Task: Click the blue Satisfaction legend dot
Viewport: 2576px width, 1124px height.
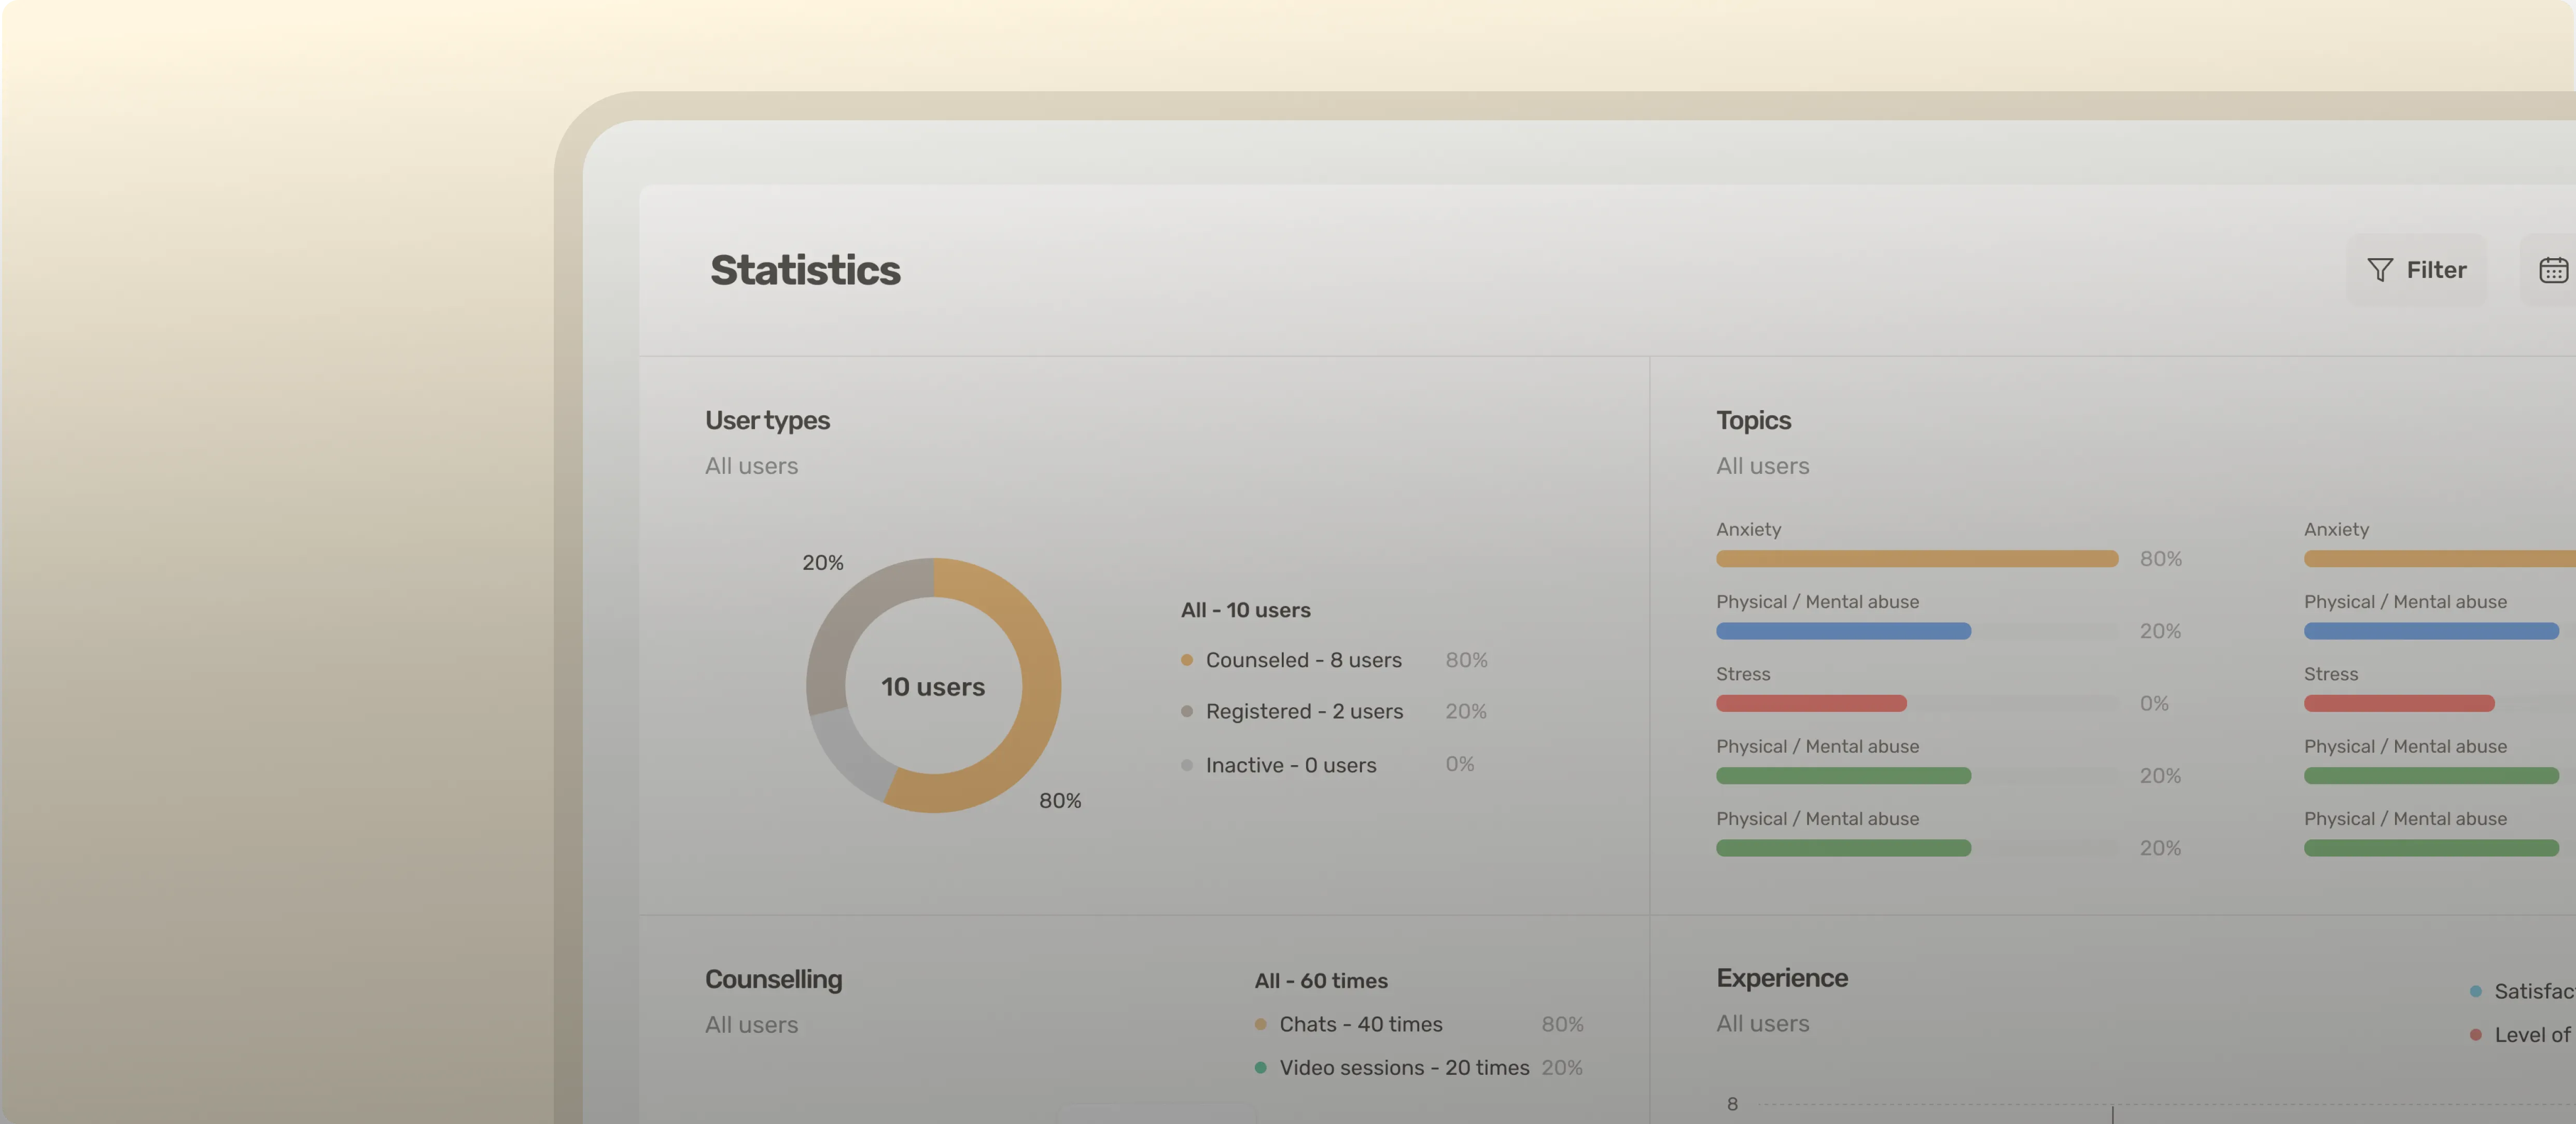Action: 2475,991
